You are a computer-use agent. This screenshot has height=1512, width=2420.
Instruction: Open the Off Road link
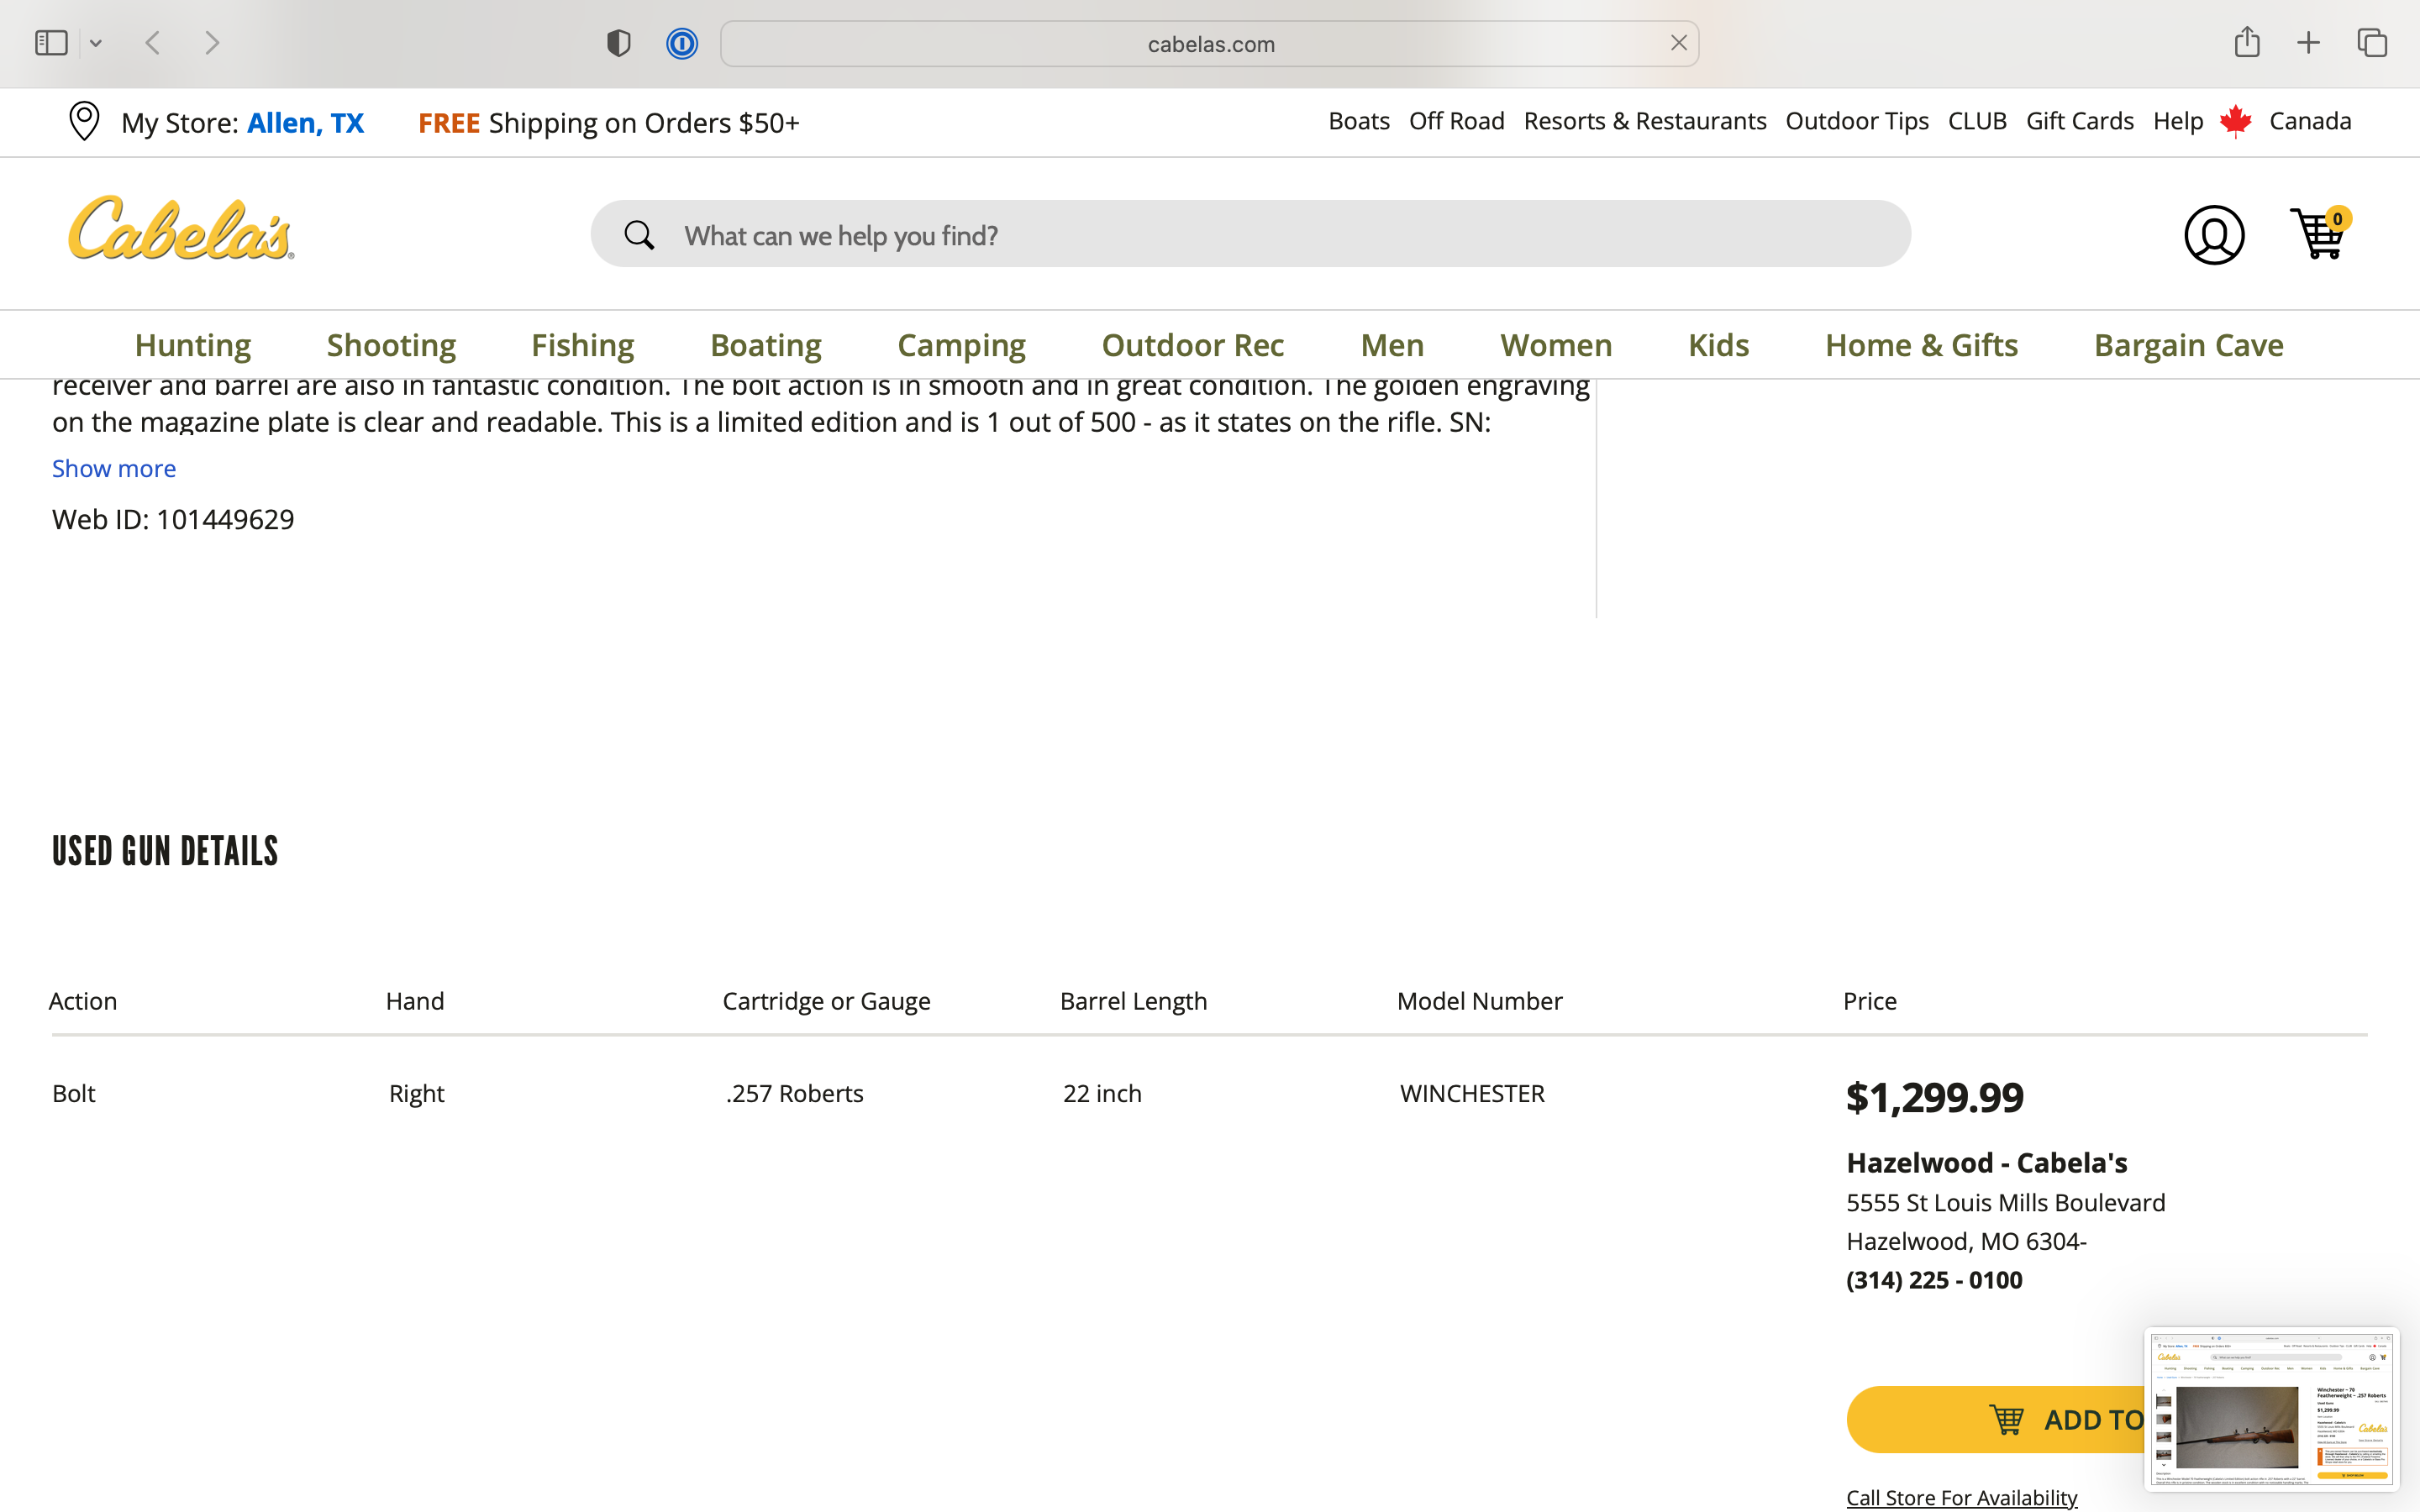coord(1456,121)
